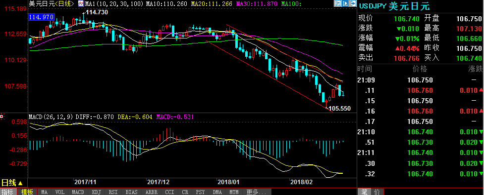Select the PSY indicator tab
The image size is (484, 195).
tap(201, 192)
